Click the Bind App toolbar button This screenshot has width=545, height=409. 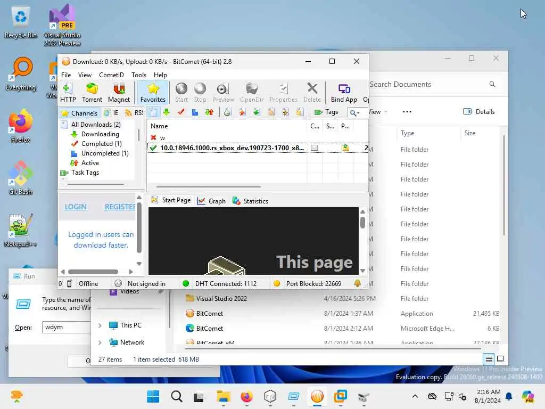coord(344,93)
